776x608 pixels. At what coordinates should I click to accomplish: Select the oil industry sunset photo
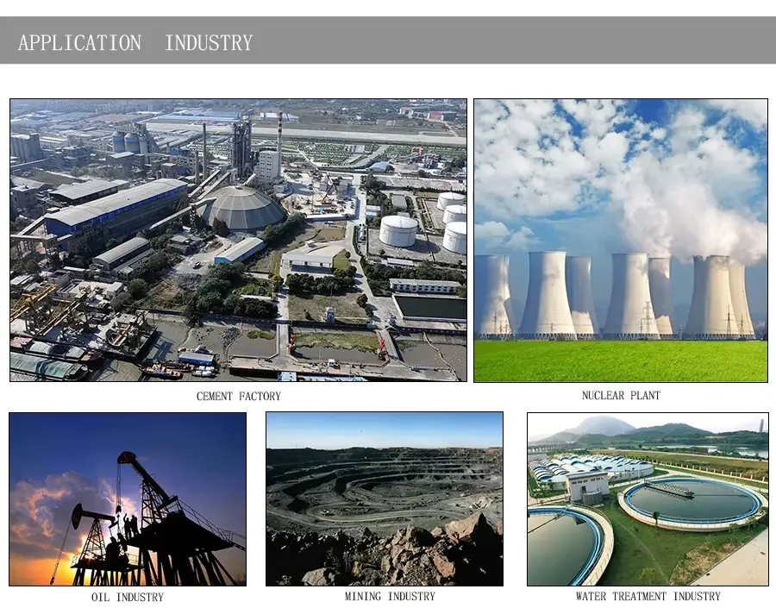[x=128, y=498]
